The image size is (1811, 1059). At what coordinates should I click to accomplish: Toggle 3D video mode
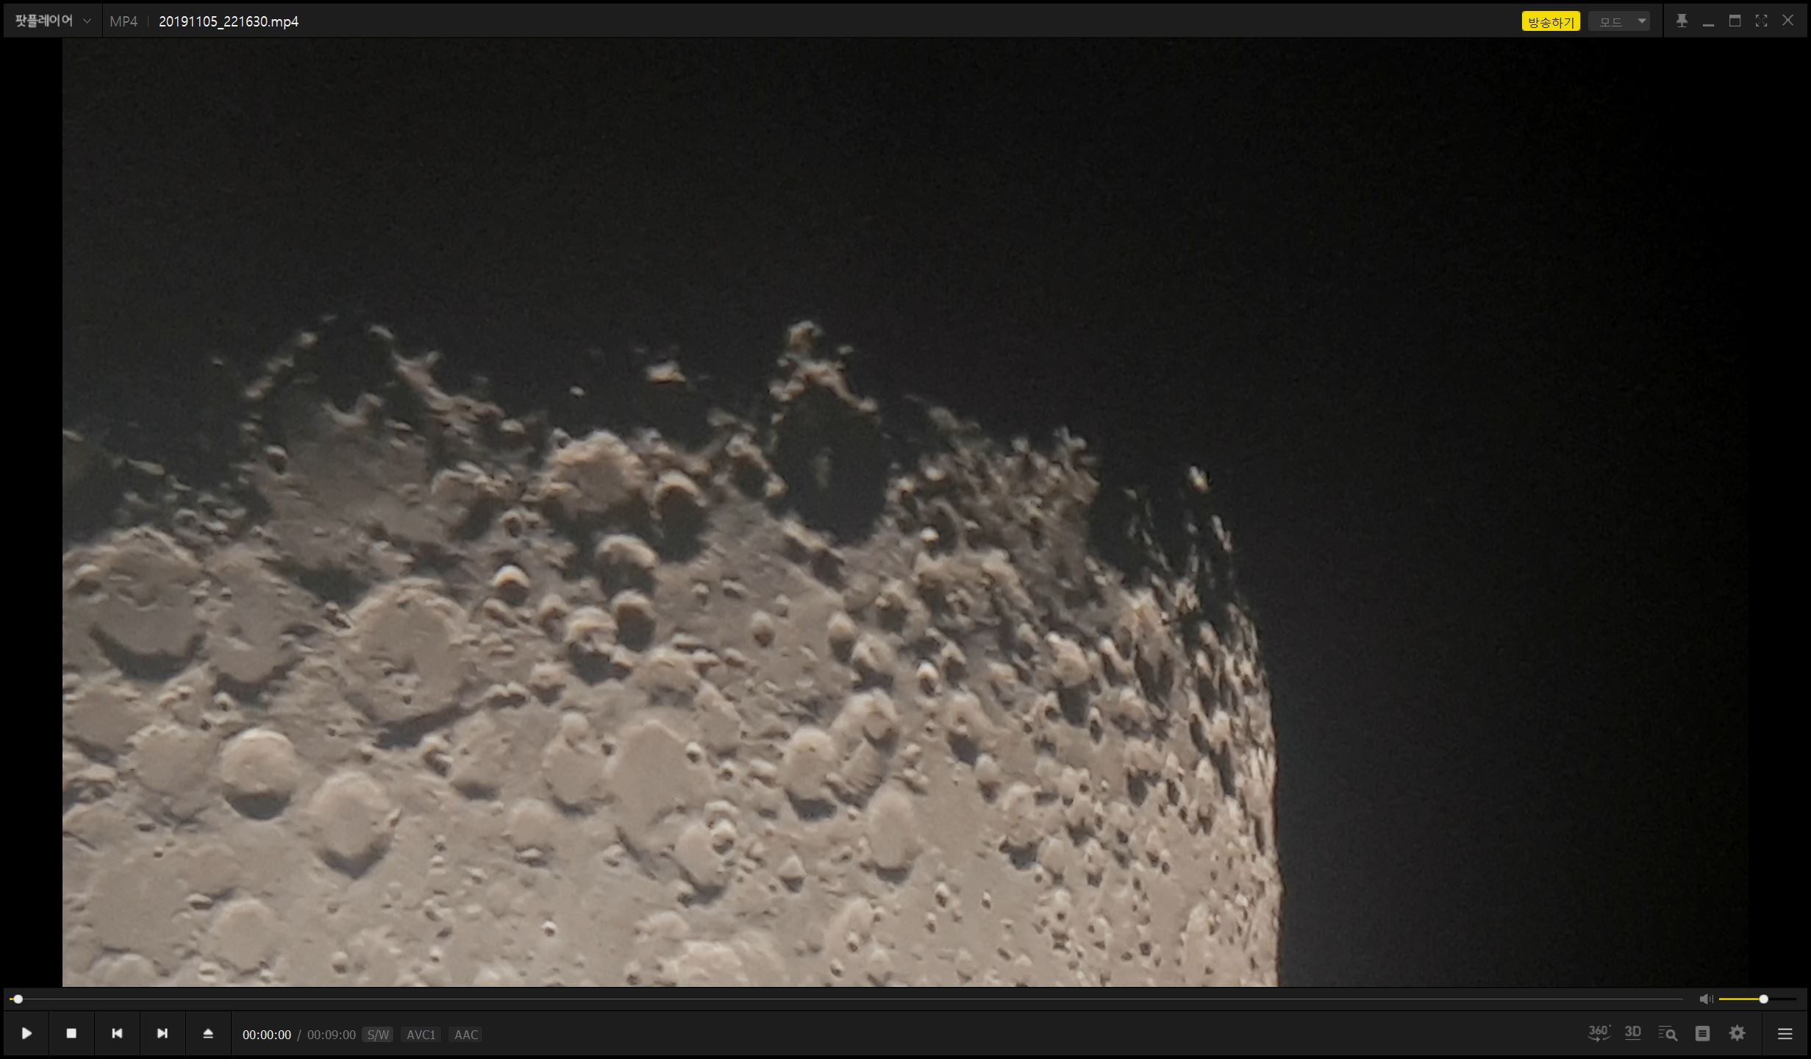pyautogui.click(x=1632, y=1033)
